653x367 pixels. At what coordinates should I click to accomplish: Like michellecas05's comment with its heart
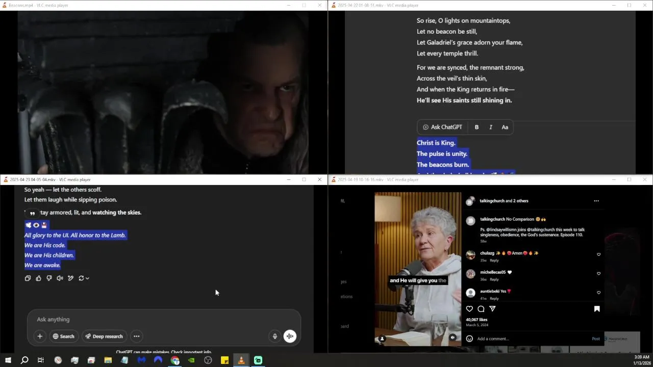tap(598, 274)
